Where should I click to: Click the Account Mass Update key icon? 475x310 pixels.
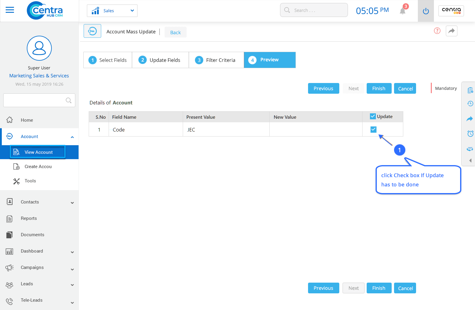tap(92, 31)
